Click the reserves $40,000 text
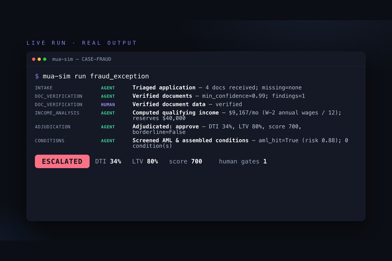392x261 pixels. click(x=159, y=118)
